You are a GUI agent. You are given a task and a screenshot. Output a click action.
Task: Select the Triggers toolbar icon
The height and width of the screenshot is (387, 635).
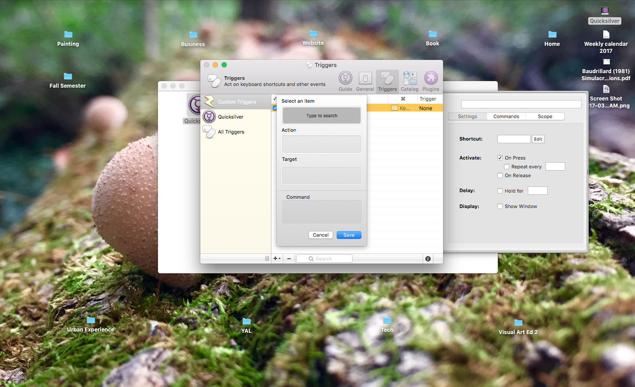click(387, 82)
